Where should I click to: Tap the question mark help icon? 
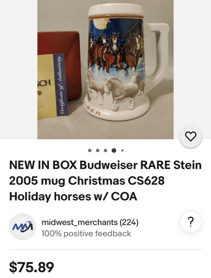coord(191,221)
